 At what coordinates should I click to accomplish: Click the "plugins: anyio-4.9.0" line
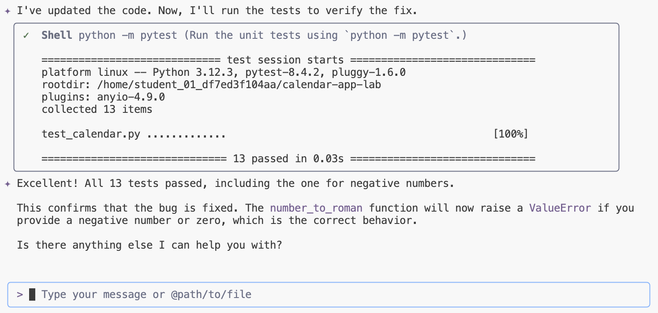(103, 97)
